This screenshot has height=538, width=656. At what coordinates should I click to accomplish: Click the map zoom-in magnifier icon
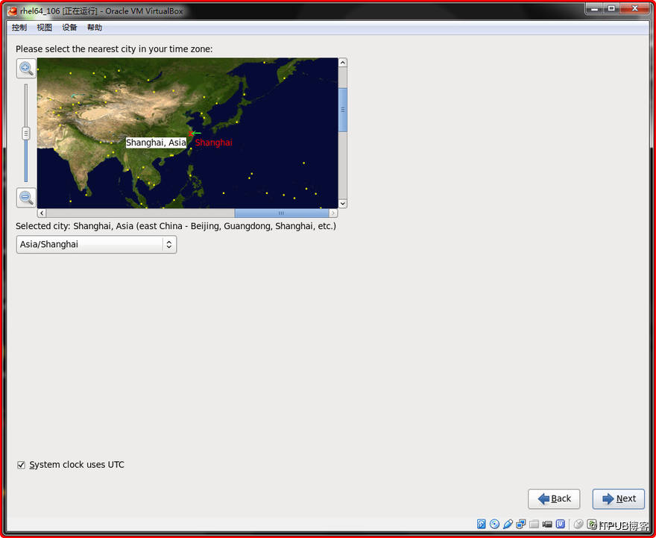tap(26, 68)
